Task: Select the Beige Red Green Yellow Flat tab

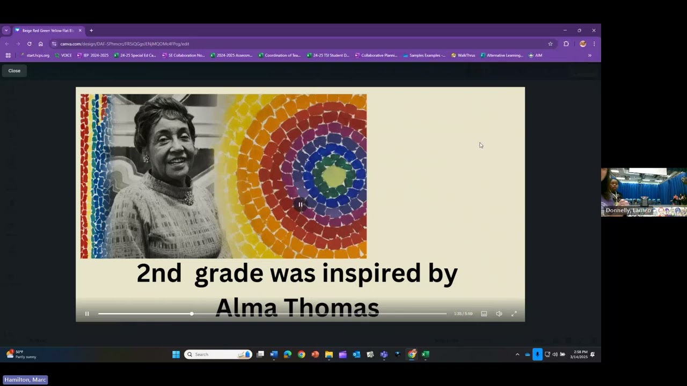Action: pos(48,31)
